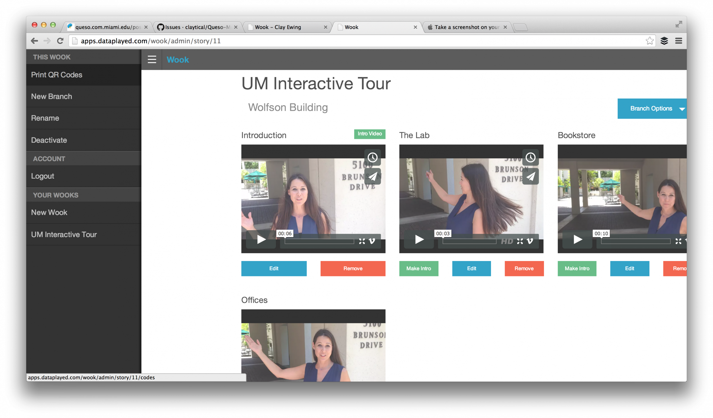The height and width of the screenshot is (418, 713).
Task: Choose Rename in the sidebar
Action: [84, 118]
